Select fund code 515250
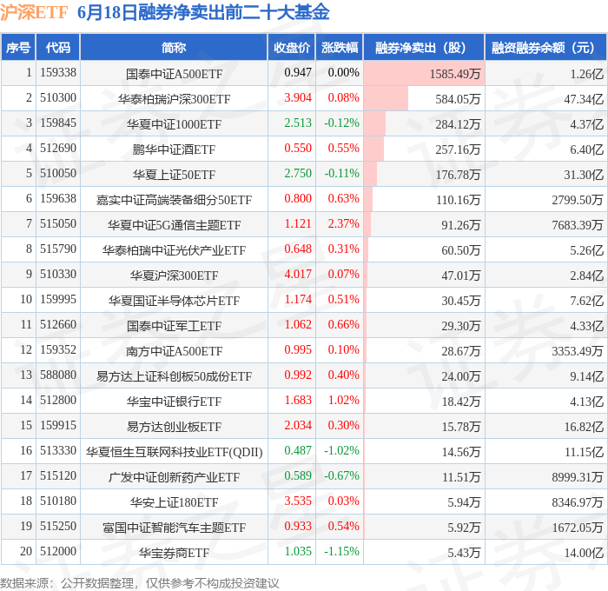 pos(58,527)
